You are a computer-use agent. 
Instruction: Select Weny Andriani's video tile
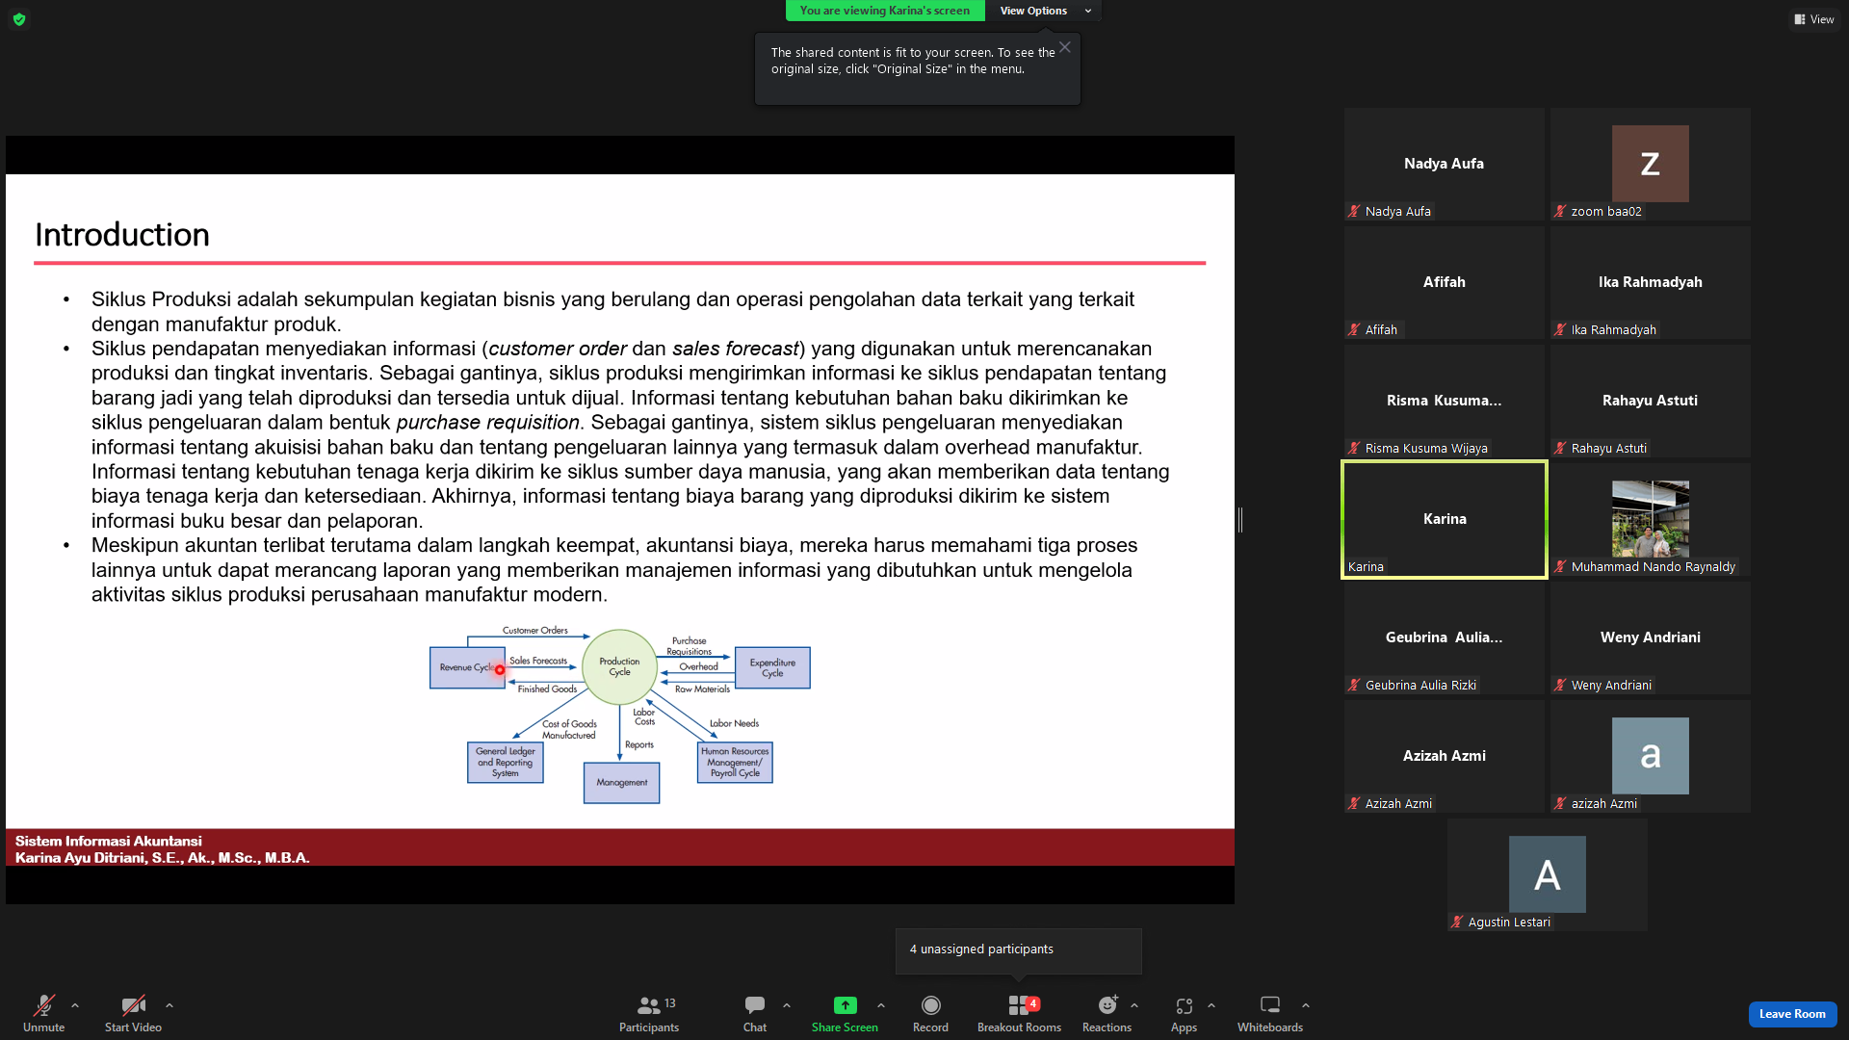[1650, 637]
